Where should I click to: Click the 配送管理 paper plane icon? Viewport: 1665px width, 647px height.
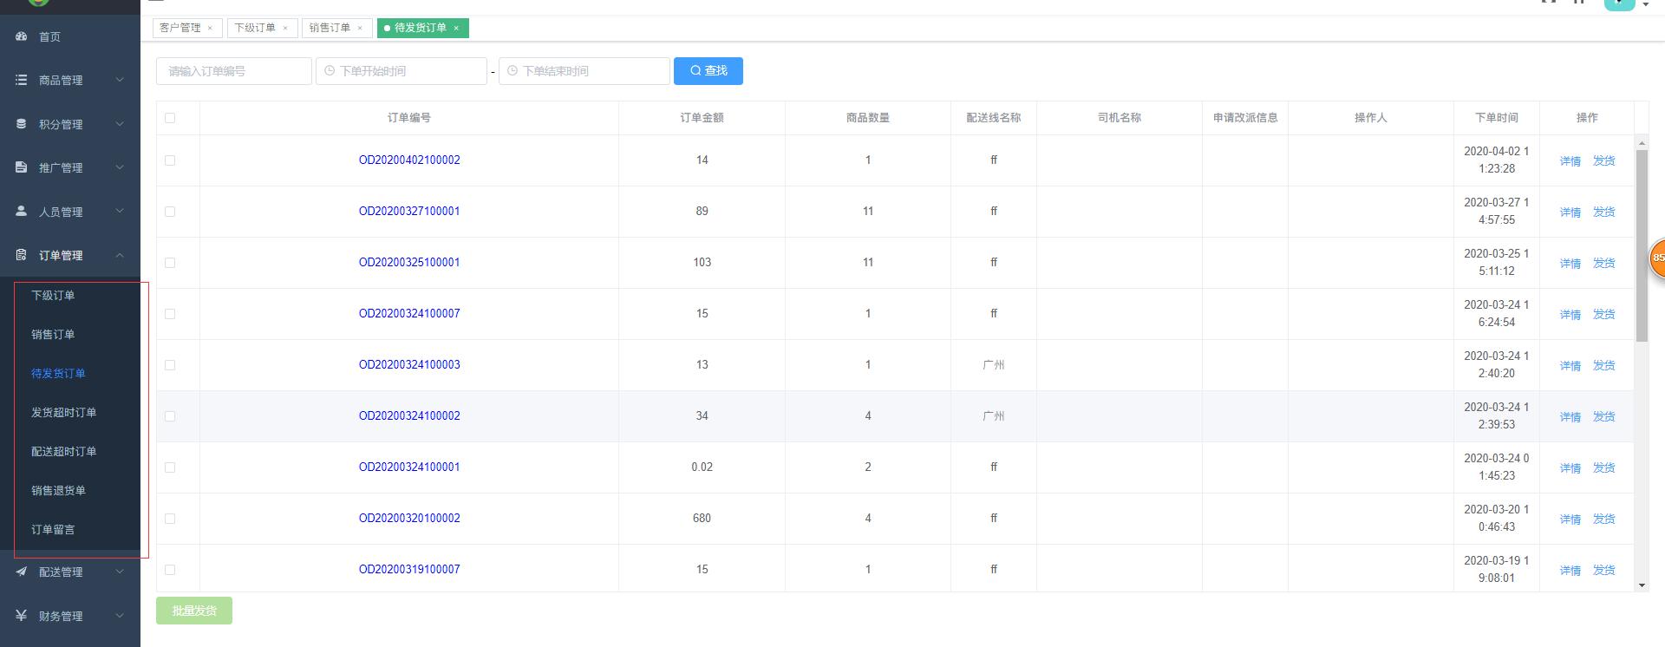22,572
